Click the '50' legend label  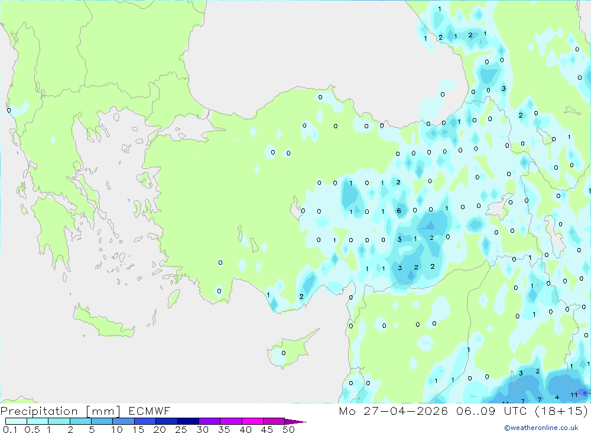[x=288, y=429]
